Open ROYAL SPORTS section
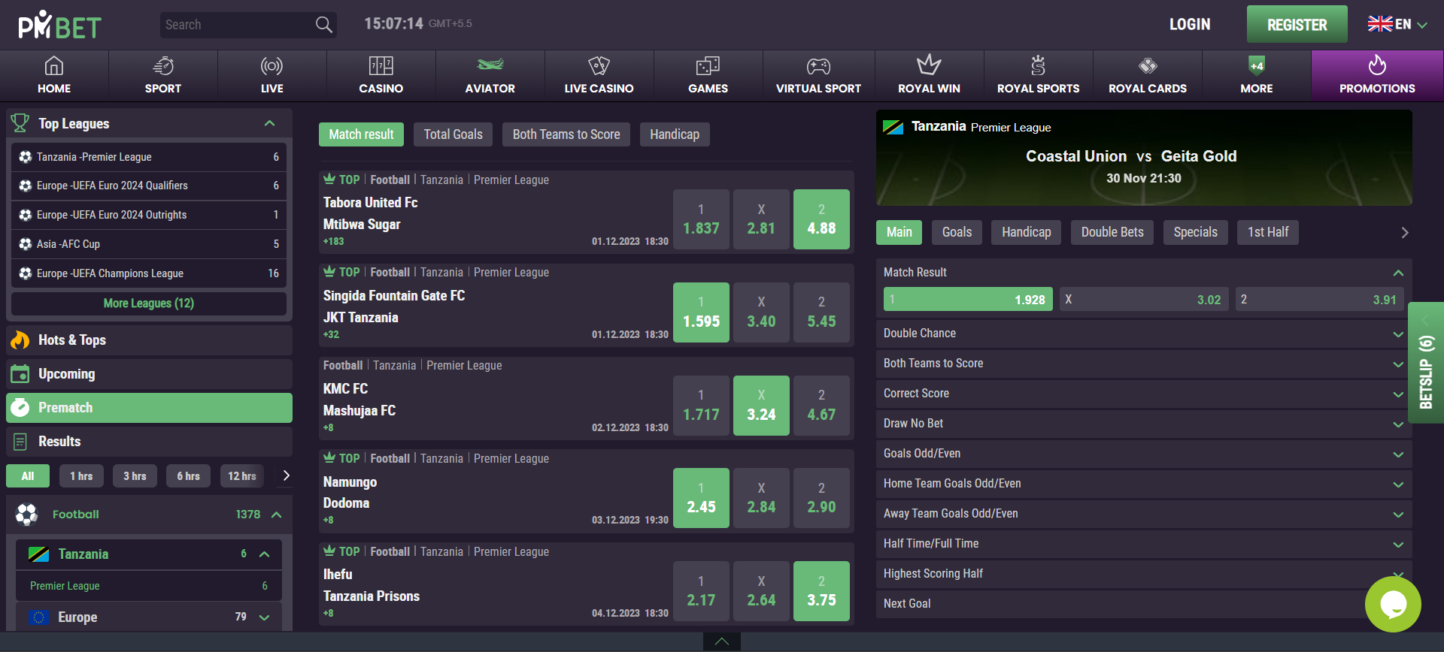This screenshot has height=652, width=1444. coord(1038,75)
